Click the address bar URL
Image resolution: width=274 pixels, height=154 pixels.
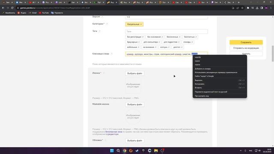[55, 8]
